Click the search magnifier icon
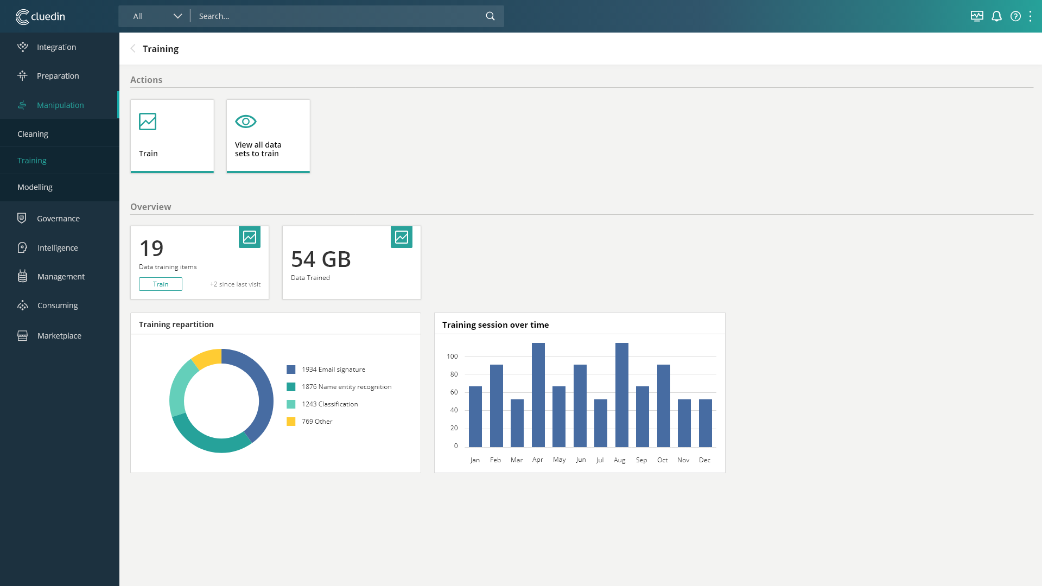Screen dimensions: 1042x586 coord(490,16)
